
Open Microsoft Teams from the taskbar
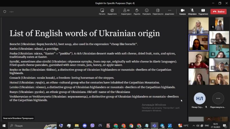154,126
